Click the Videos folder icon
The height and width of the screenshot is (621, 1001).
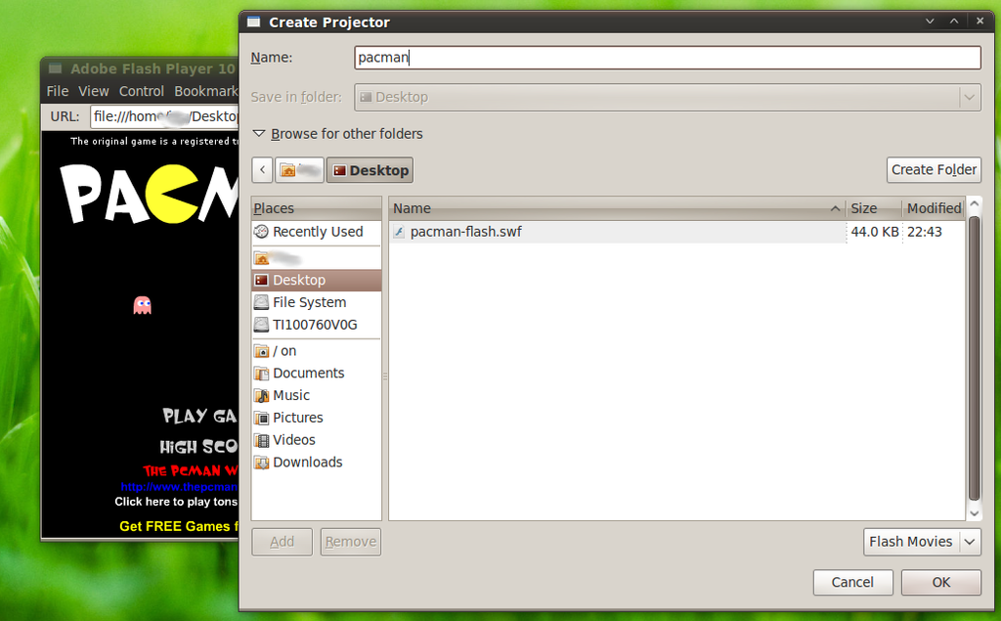tap(261, 440)
